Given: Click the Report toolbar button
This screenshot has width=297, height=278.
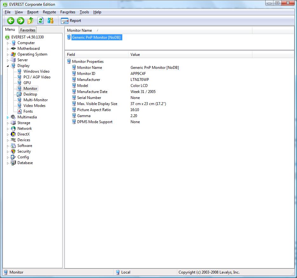Looking at the screenshot, I should coord(71,21).
